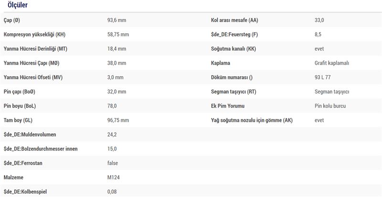This screenshot has height=197, width=382.
Task: Click the Pin kolu burcu value
Action: click(x=330, y=106)
